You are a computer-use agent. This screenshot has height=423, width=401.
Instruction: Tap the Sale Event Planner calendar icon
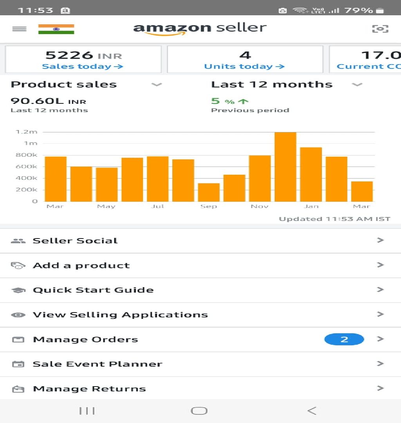click(18, 364)
